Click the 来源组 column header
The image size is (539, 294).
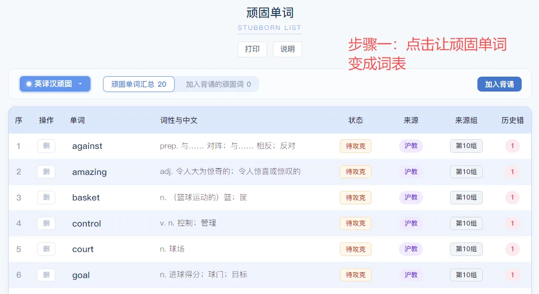[x=466, y=120]
